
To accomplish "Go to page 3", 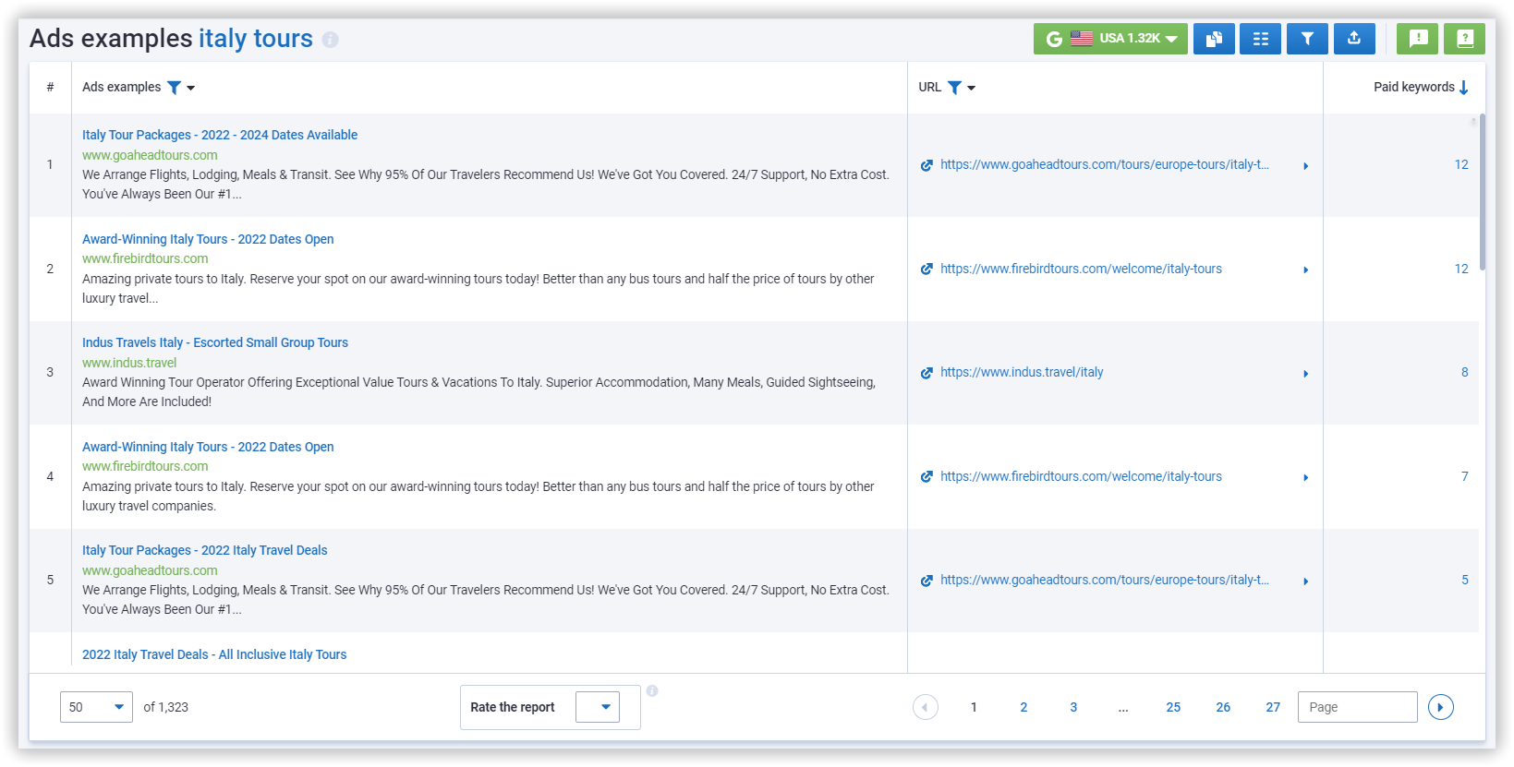I will [1073, 707].
